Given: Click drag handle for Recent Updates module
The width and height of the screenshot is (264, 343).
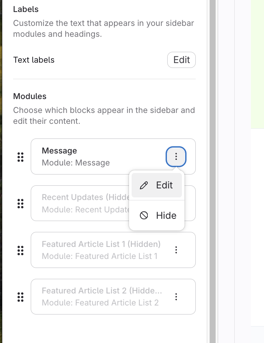Looking at the screenshot, I should tap(21, 203).
